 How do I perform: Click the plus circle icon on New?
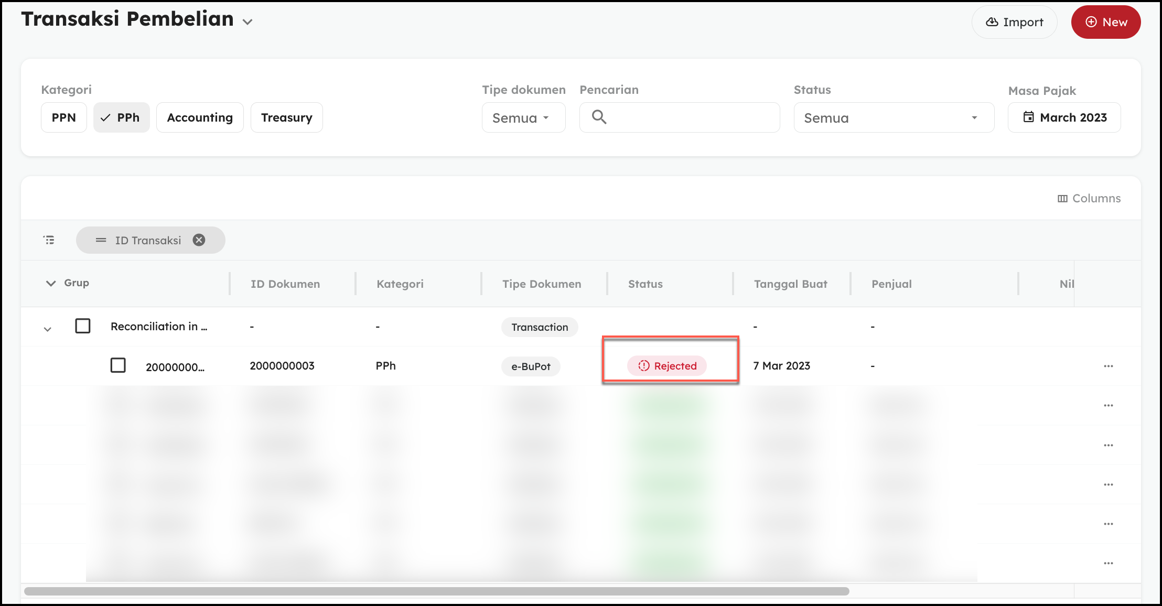click(1091, 22)
